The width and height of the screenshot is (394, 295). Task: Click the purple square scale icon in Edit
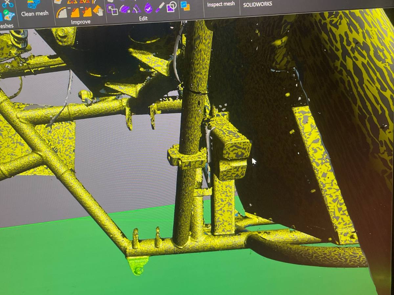click(112, 9)
